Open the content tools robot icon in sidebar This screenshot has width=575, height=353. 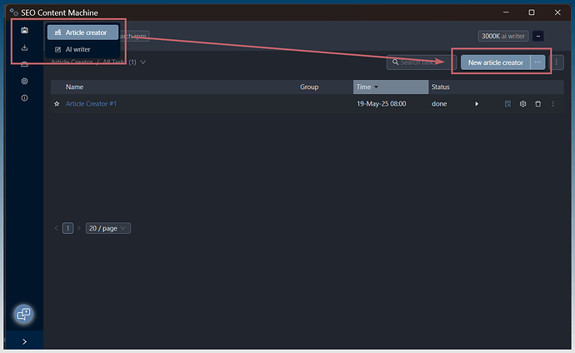tap(24, 30)
